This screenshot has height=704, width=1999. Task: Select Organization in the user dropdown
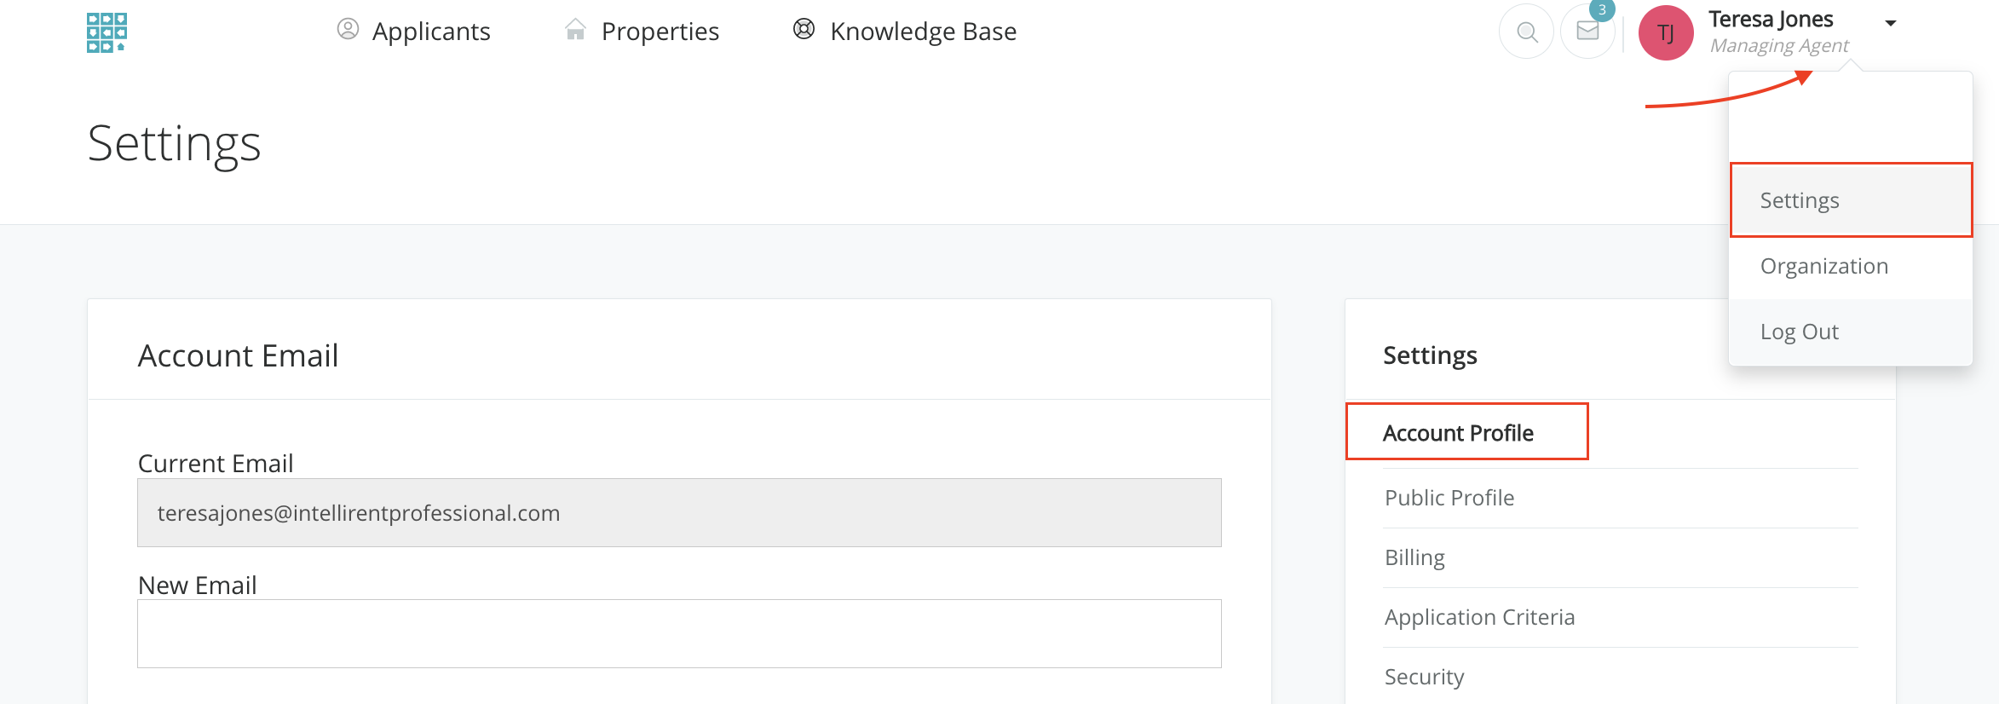click(1823, 266)
